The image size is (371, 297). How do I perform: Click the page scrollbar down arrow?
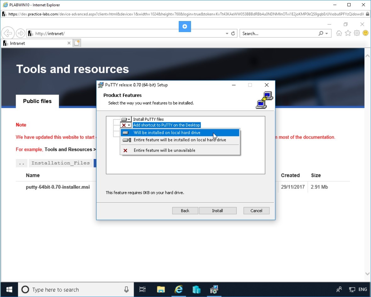click(x=368, y=274)
